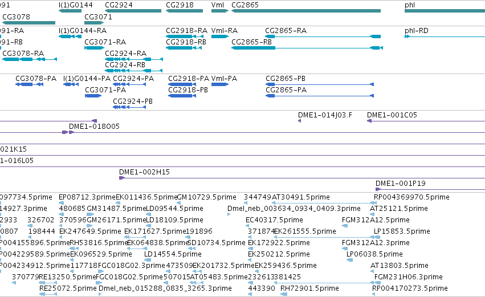Click the EP08712.3prime EST label
Image resolution: width=485 pixels, height=297 pixels.
click(x=87, y=197)
